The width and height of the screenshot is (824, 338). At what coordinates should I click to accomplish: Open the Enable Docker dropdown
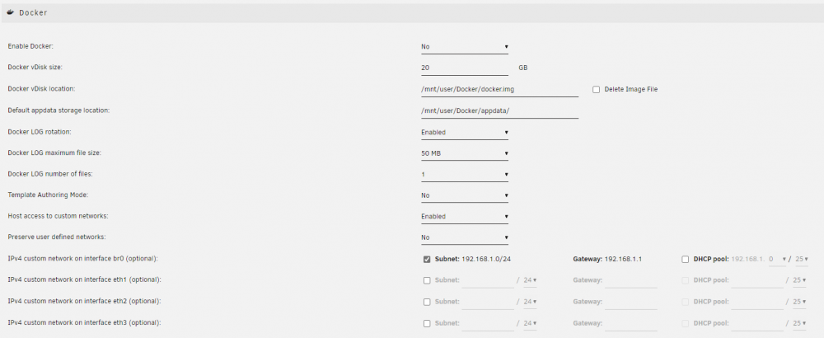[465, 47]
